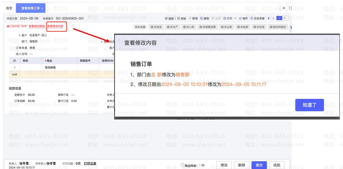Open 查看修改内容 link

pyautogui.click(x=55, y=26)
